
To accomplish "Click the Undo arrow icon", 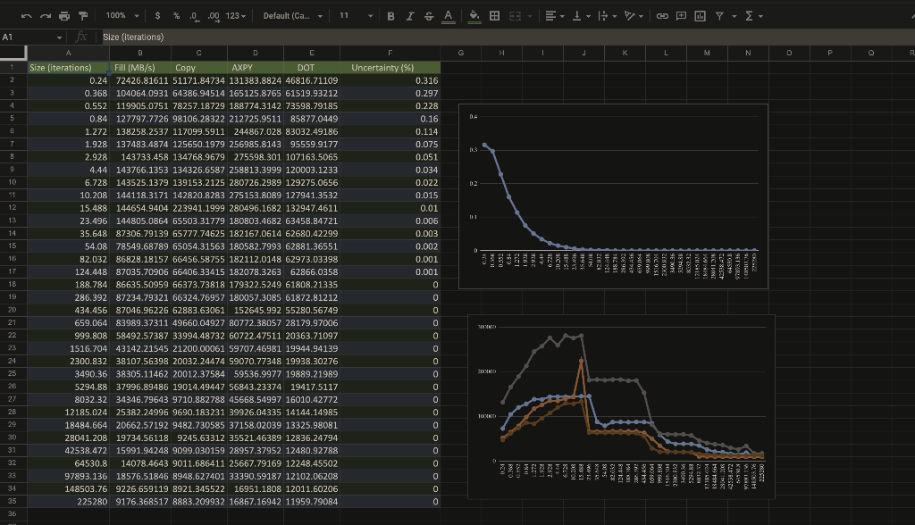I will pos(26,16).
